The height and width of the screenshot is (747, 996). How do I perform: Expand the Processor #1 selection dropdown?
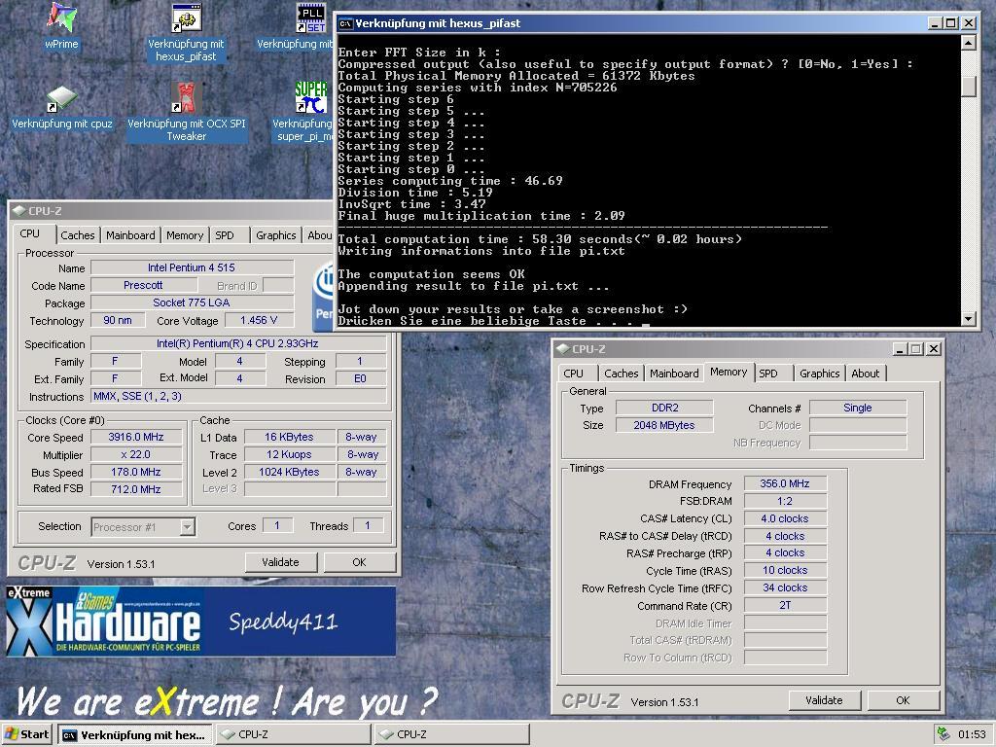click(x=187, y=526)
